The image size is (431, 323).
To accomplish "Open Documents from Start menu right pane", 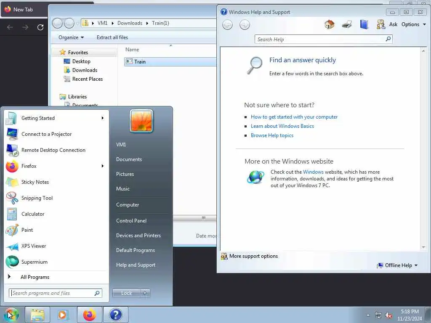I will 129,159.
